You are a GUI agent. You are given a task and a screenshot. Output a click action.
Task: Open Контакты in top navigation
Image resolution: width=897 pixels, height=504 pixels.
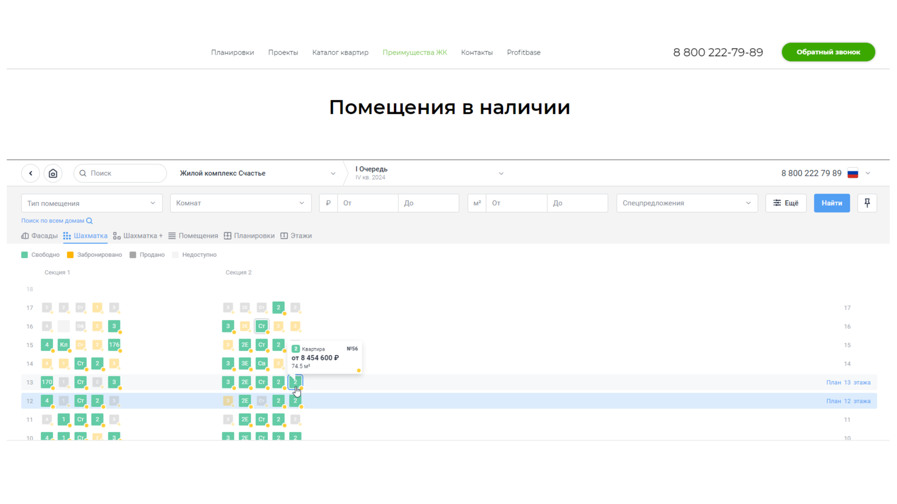coord(477,53)
